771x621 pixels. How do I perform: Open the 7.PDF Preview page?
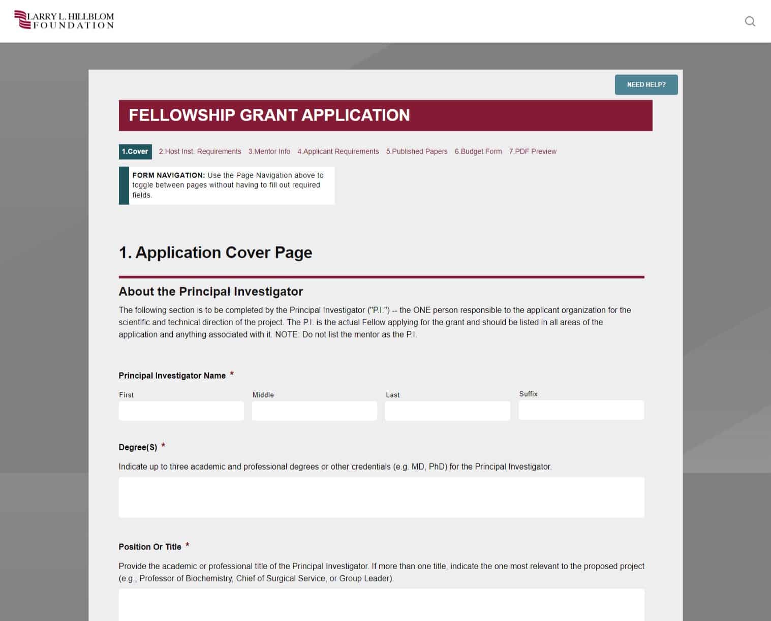coord(533,151)
